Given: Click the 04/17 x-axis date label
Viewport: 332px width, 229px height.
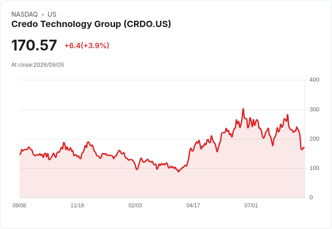Looking at the screenshot, I should [x=193, y=206].
